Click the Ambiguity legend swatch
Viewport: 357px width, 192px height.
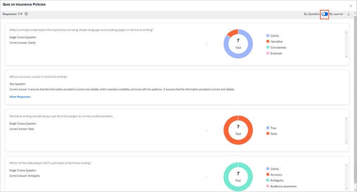tap(268, 180)
